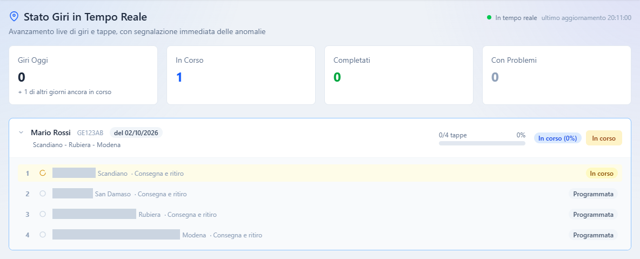The image size is (640, 259).
Task: Click the In corso badge on the Scandiano stop
Action: 602,173
